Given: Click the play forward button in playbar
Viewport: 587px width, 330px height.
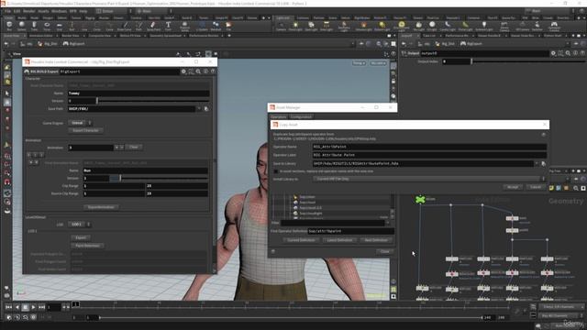Looking at the screenshot, I should click(x=33, y=307).
